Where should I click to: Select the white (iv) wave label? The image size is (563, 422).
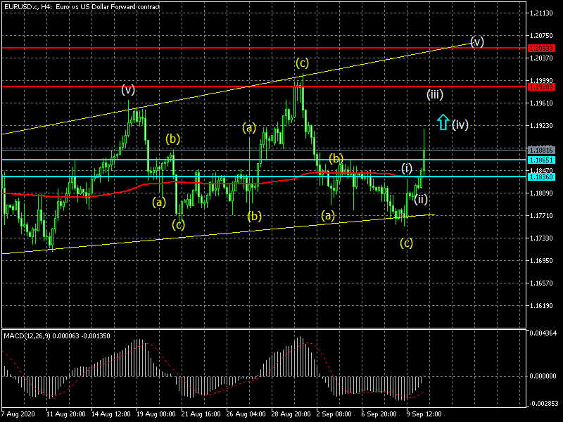[460, 124]
